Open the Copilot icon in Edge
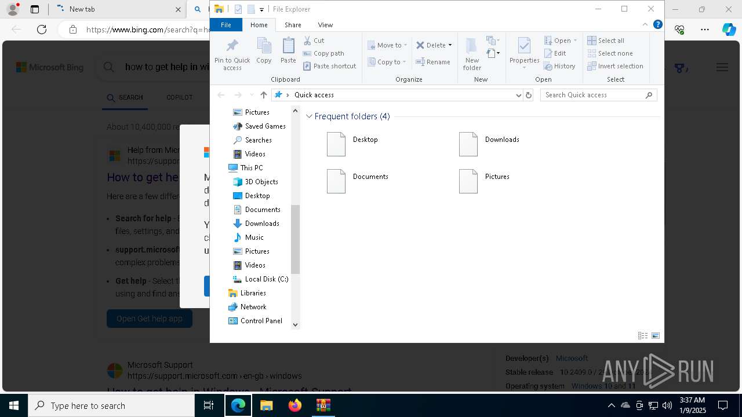Viewport: 742px width, 417px height. coord(729,30)
